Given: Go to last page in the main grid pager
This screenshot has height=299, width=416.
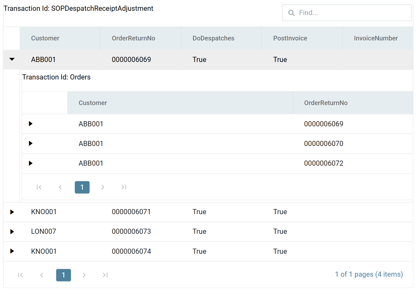Looking at the screenshot, I should [x=105, y=275].
